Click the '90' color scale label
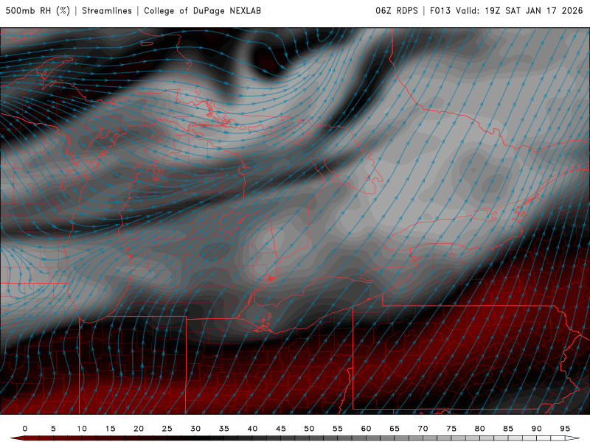The width and height of the screenshot is (590, 442). (536, 429)
